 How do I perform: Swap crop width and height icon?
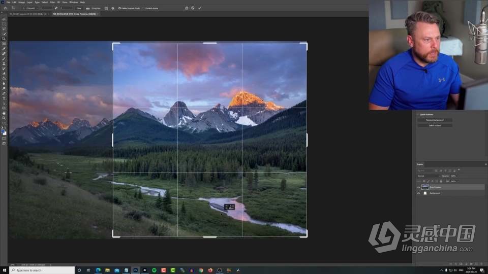click(x=56, y=8)
